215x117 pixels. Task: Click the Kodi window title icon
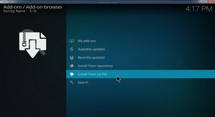pyautogui.click(x=1, y=2)
